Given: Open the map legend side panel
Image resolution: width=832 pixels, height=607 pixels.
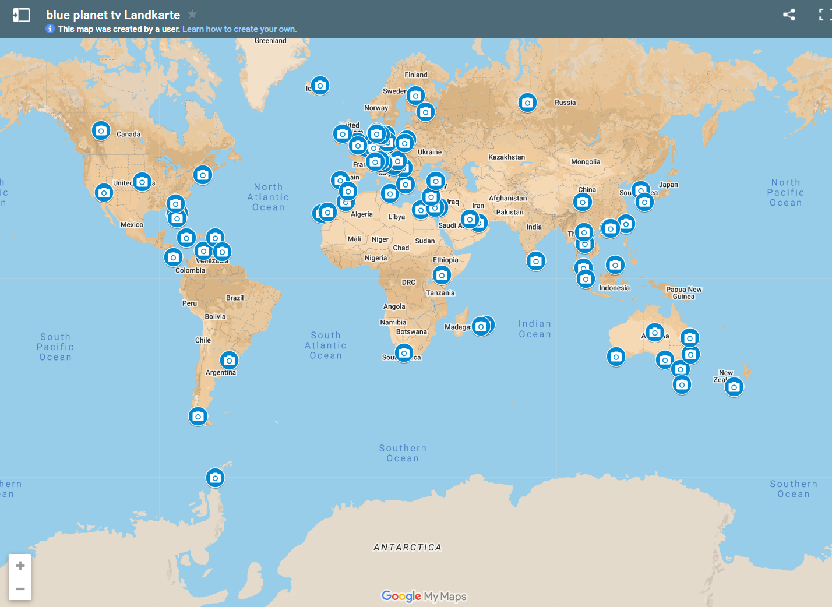Looking at the screenshot, I should click(22, 15).
